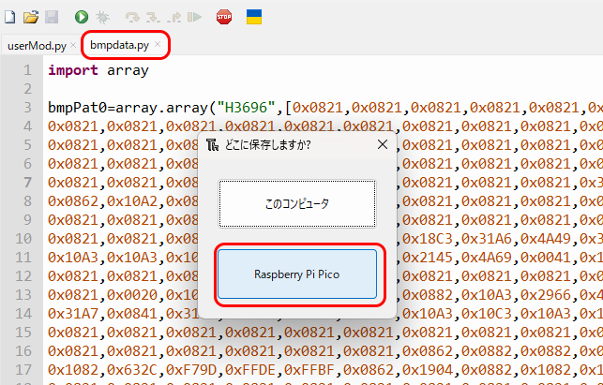This screenshot has height=385, width=603.
Task: Switch to the userMod.py tab
Action: [x=37, y=46]
